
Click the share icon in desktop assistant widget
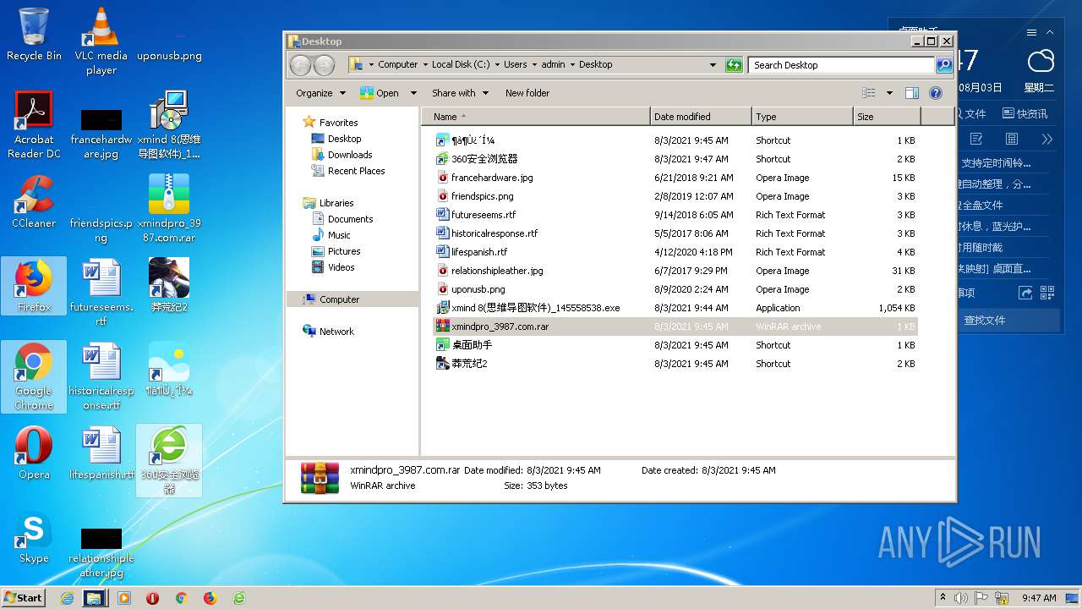(x=1025, y=293)
